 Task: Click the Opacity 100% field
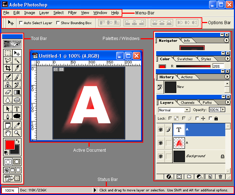point(215,110)
